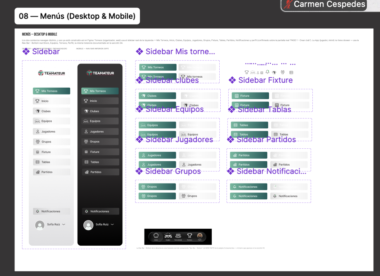Select Tablas in the dark sidebar
Viewport: 380px width, 276px height.
pyautogui.click(x=100, y=162)
